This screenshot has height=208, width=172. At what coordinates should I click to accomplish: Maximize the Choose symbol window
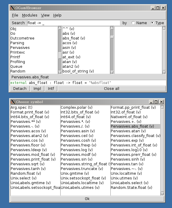click(x=156, y=102)
